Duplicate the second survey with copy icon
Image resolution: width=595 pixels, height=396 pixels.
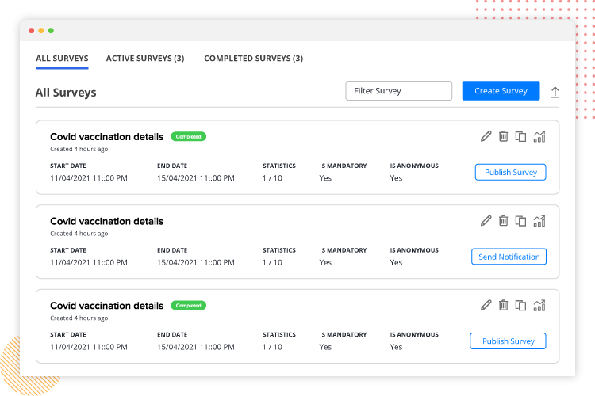[x=520, y=221]
